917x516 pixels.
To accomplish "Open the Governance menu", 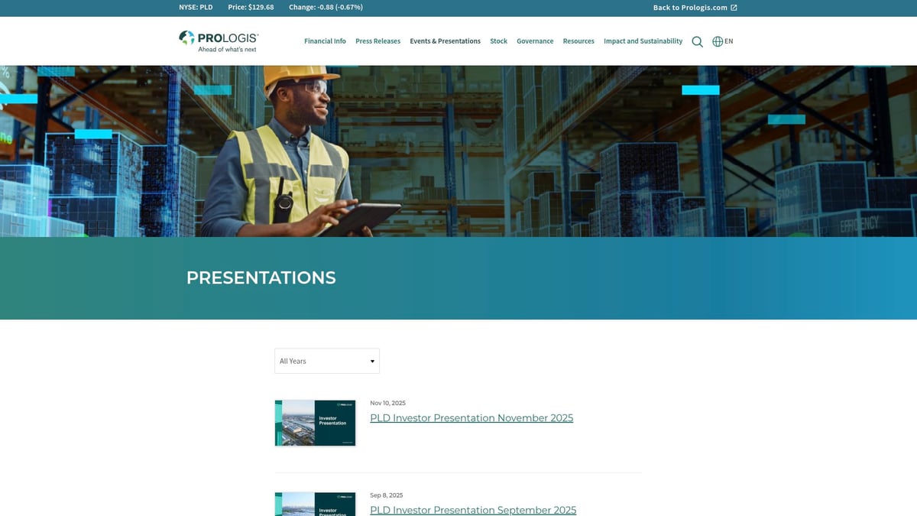I will pyautogui.click(x=535, y=41).
